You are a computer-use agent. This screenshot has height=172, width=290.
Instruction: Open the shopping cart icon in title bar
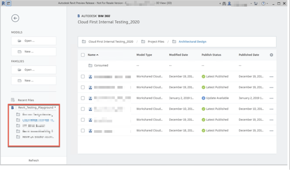pos(256,3)
